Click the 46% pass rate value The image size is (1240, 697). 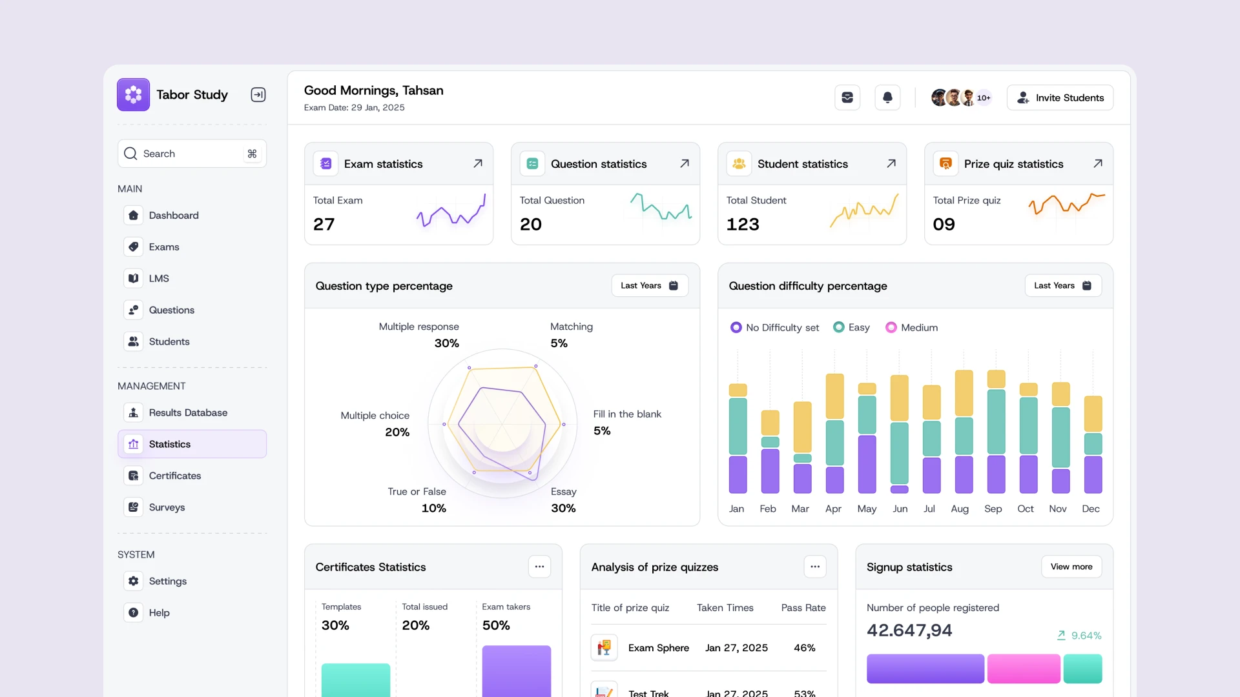tap(804, 647)
